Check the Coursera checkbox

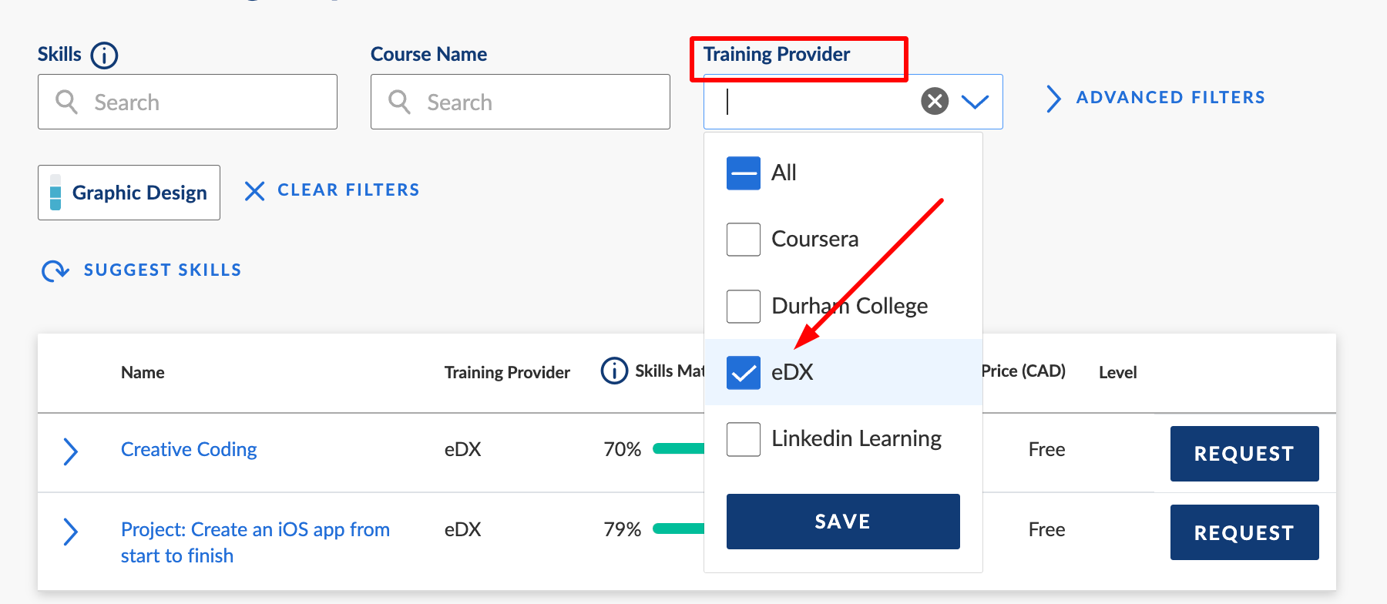(744, 240)
